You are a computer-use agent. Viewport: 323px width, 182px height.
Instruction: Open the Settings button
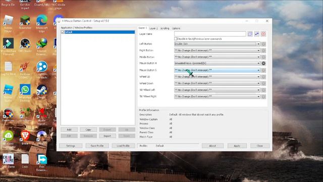[x=71, y=146]
